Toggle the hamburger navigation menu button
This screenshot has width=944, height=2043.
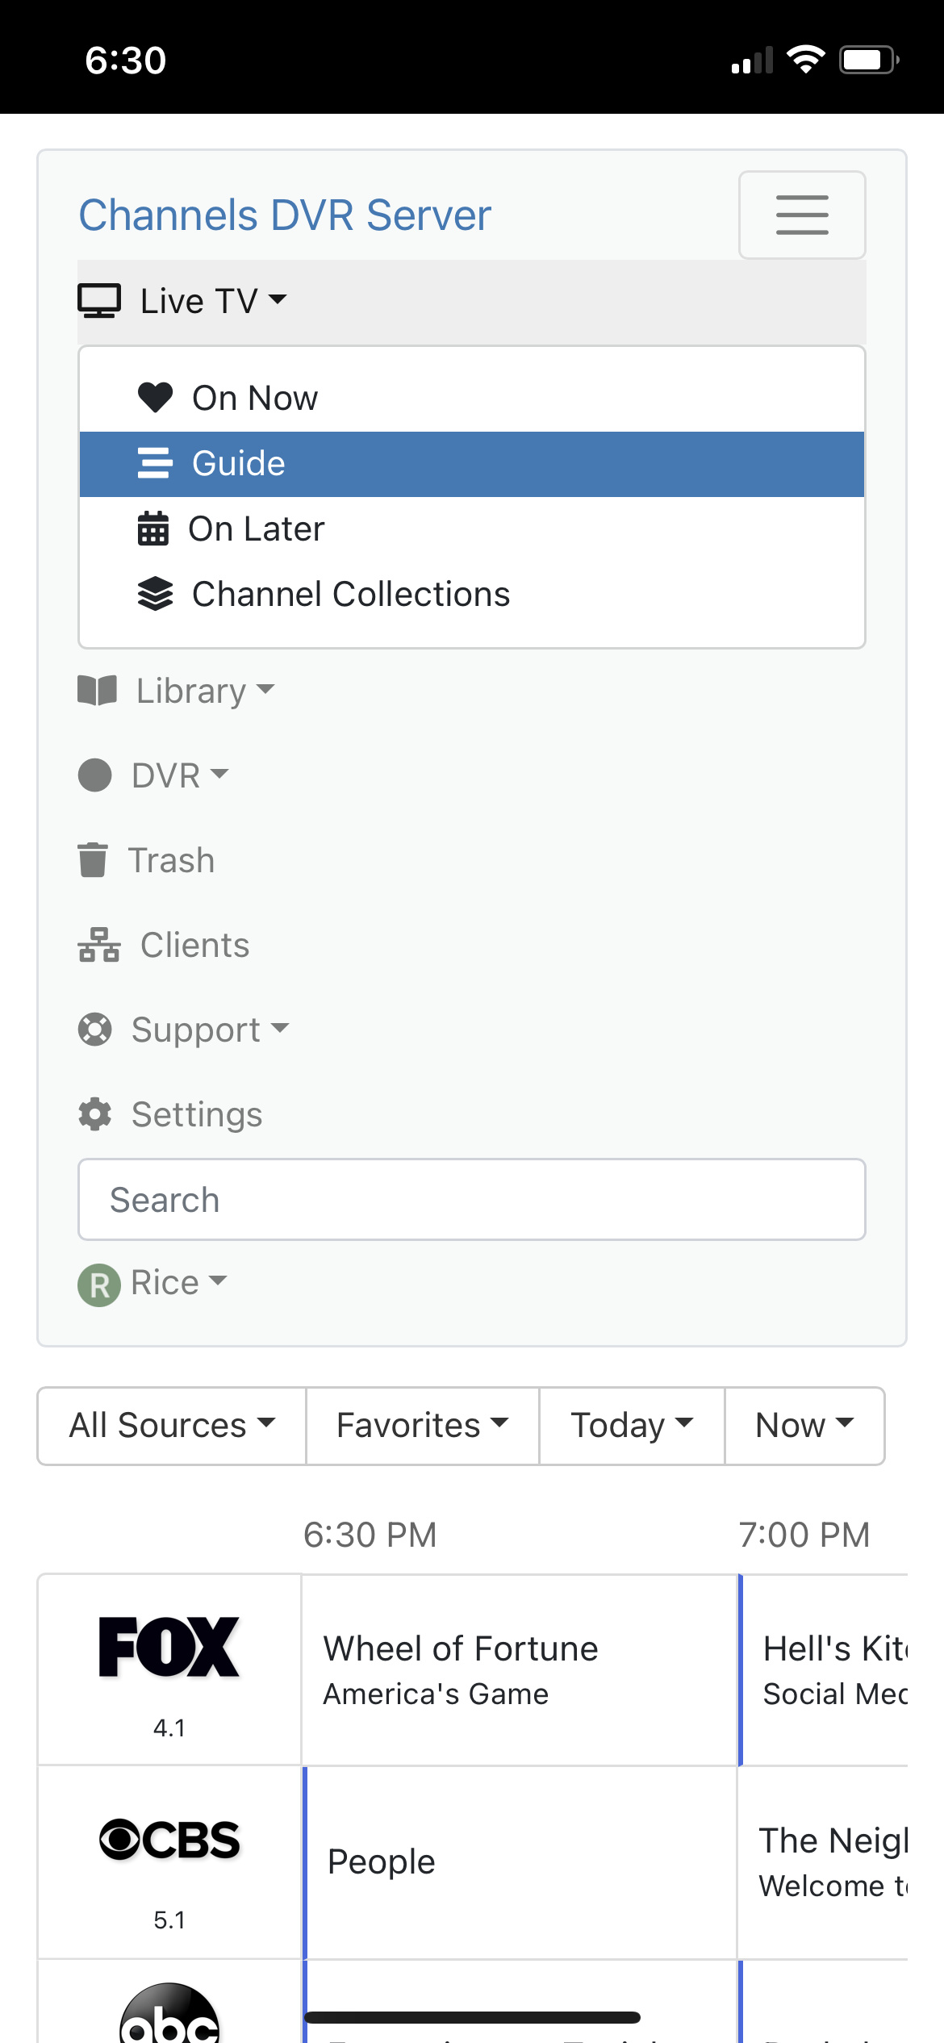tap(801, 215)
